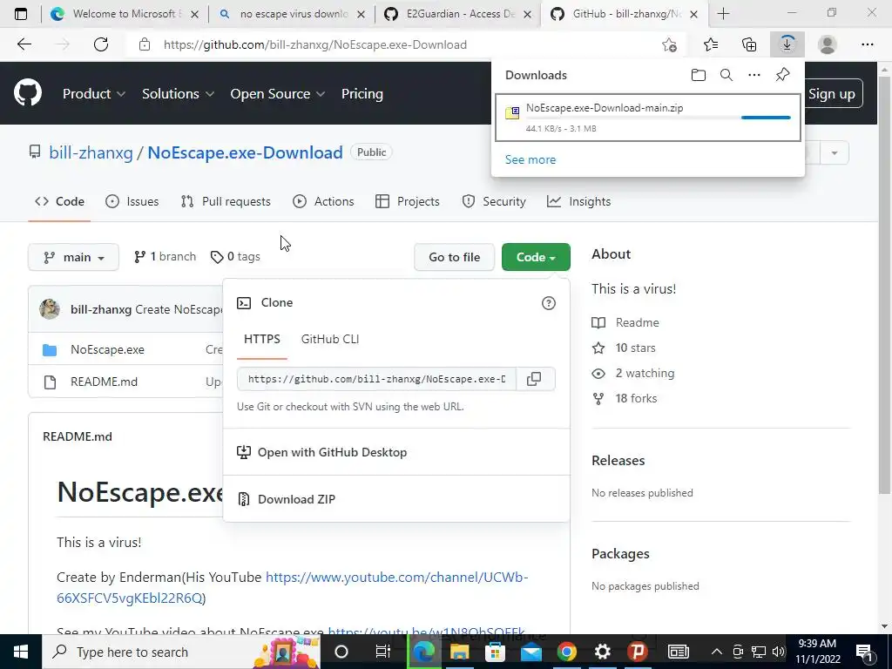Open the browser profile avatar

click(828, 44)
